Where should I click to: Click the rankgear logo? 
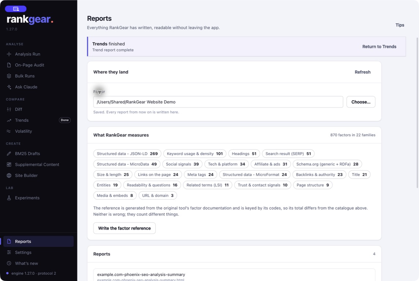pyautogui.click(x=30, y=19)
